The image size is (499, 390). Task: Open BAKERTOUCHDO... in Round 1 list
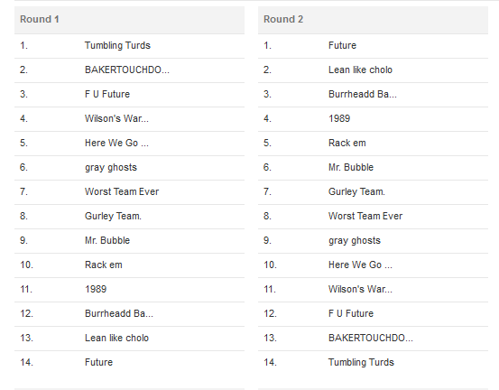pyautogui.click(x=127, y=70)
